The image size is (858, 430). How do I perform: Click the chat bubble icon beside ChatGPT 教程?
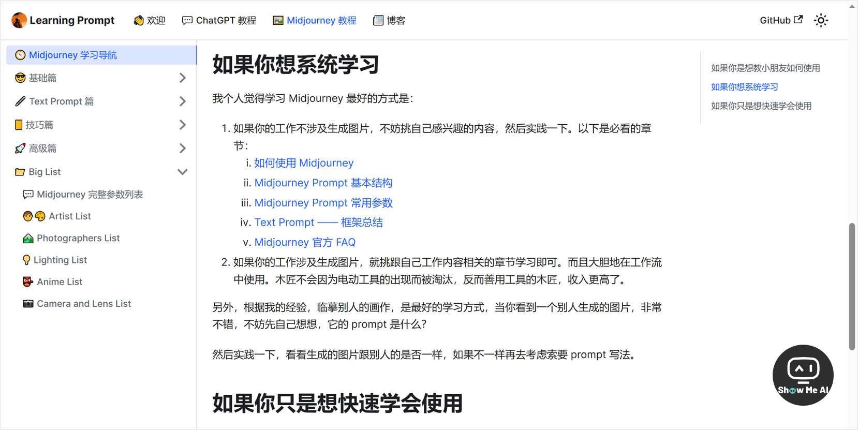187,20
